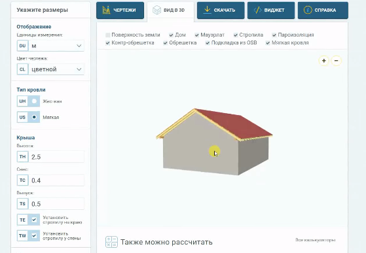Enable the Поверхность земли checkbox
This screenshot has width=366, height=253.
click(107, 35)
